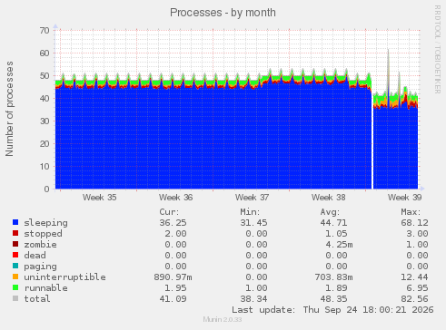Screen dimensions: 446x330
Task: Click the sleeping maximum value 68.12
Action: pyautogui.click(x=414, y=223)
